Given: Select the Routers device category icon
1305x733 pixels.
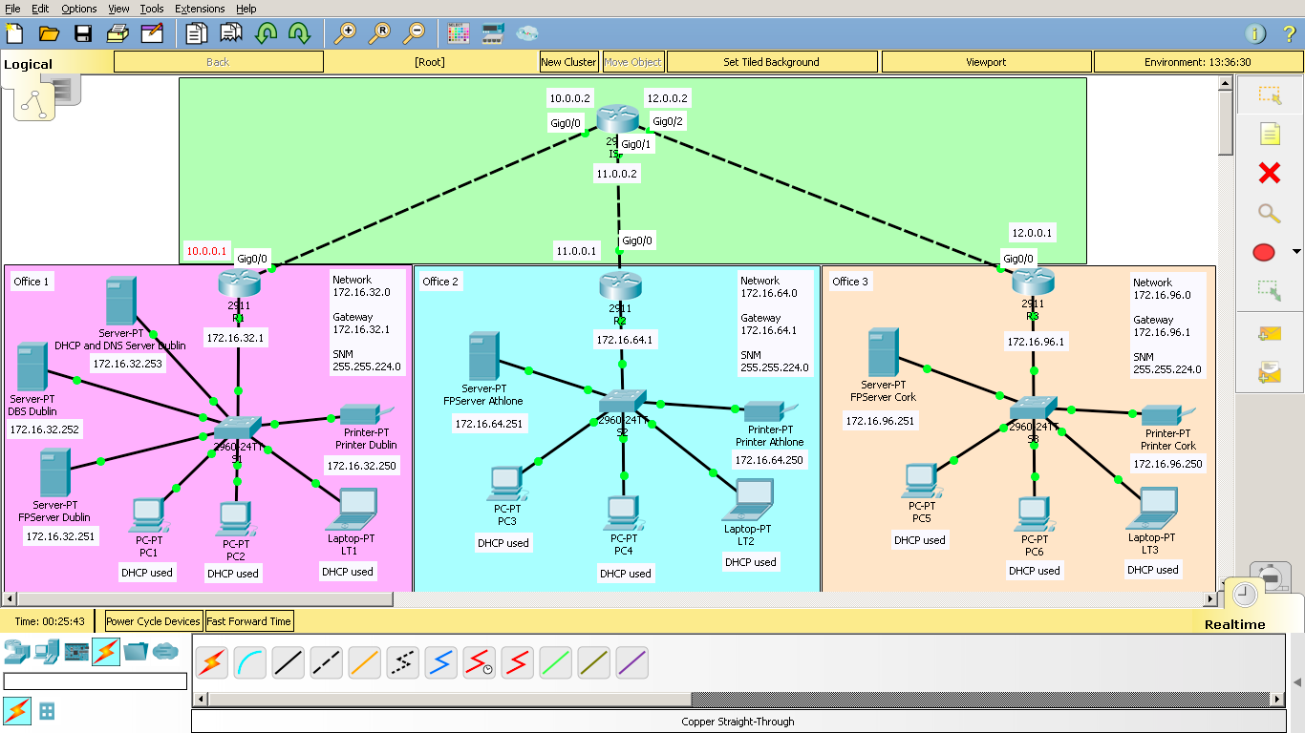Looking at the screenshot, I should click(x=19, y=652).
